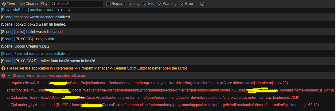Select "Cocos Creator v3.8.2" log line
Image resolution: width=336 pixels, height=111 pixels.
pyautogui.click(x=168, y=46)
